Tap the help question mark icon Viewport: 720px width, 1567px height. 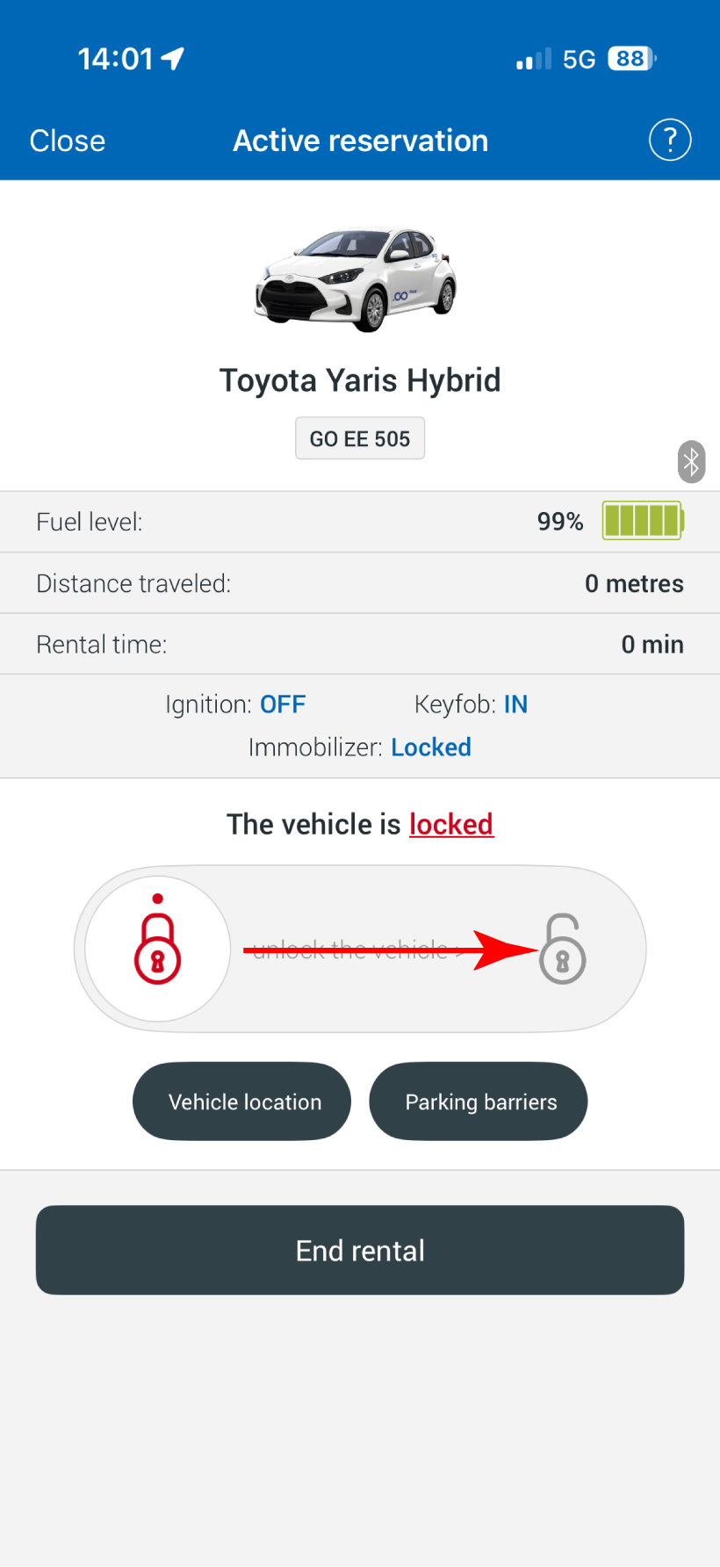coord(670,141)
